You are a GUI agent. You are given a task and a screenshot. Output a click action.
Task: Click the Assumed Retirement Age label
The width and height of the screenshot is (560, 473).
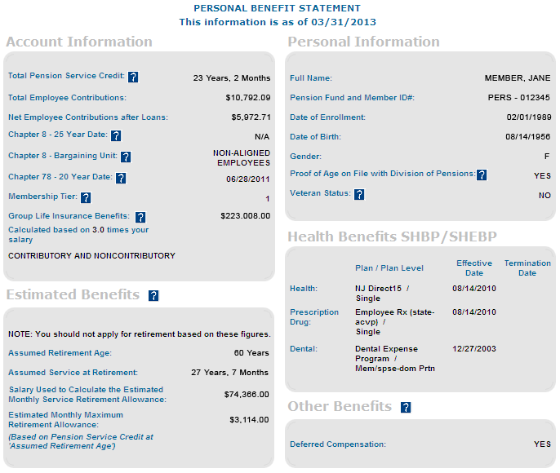(x=60, y=353)
